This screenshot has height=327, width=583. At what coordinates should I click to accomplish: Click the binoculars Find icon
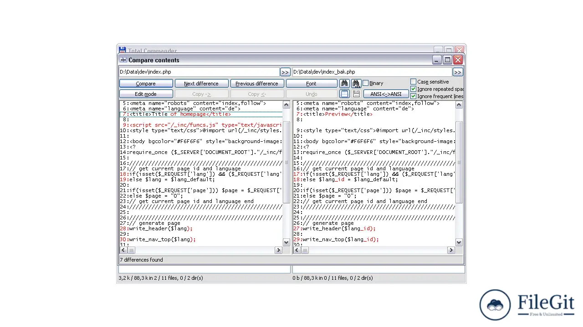pyautogui.click(x=344, y=83)
